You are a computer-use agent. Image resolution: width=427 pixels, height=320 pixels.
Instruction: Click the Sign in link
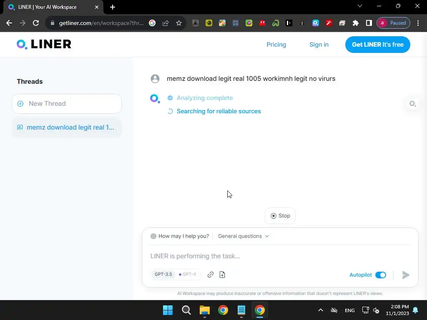[319, 45]
